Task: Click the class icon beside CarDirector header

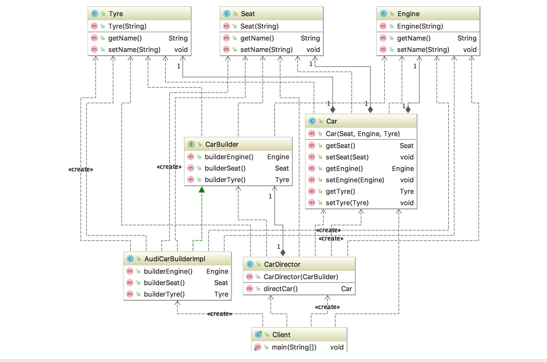Action: [x=250, y=264]
